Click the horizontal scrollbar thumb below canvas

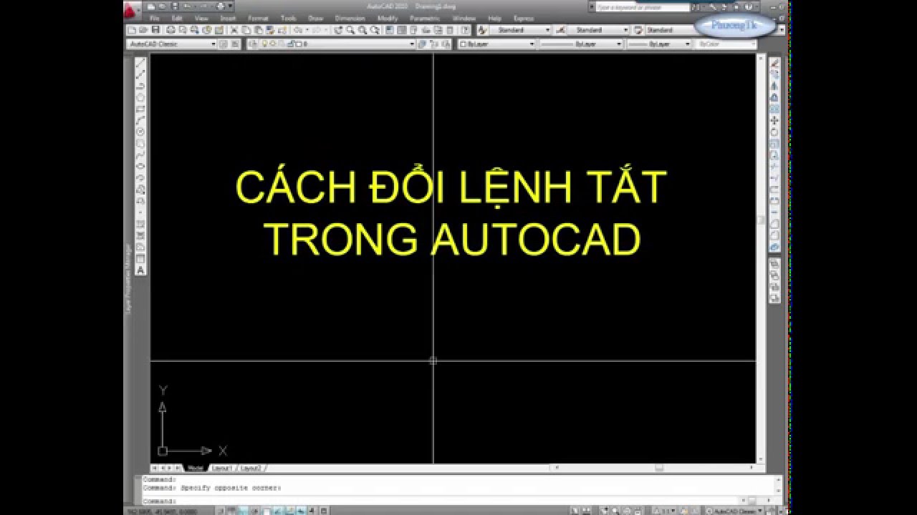coord(658,468)
